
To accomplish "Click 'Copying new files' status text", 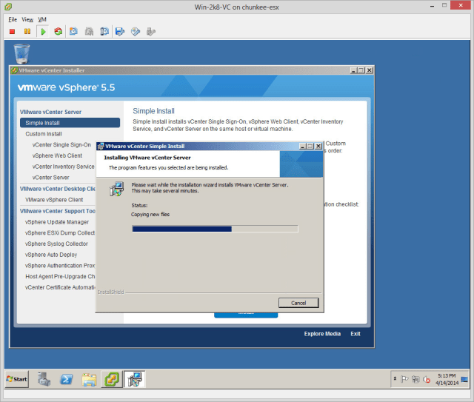I will 150,214.
